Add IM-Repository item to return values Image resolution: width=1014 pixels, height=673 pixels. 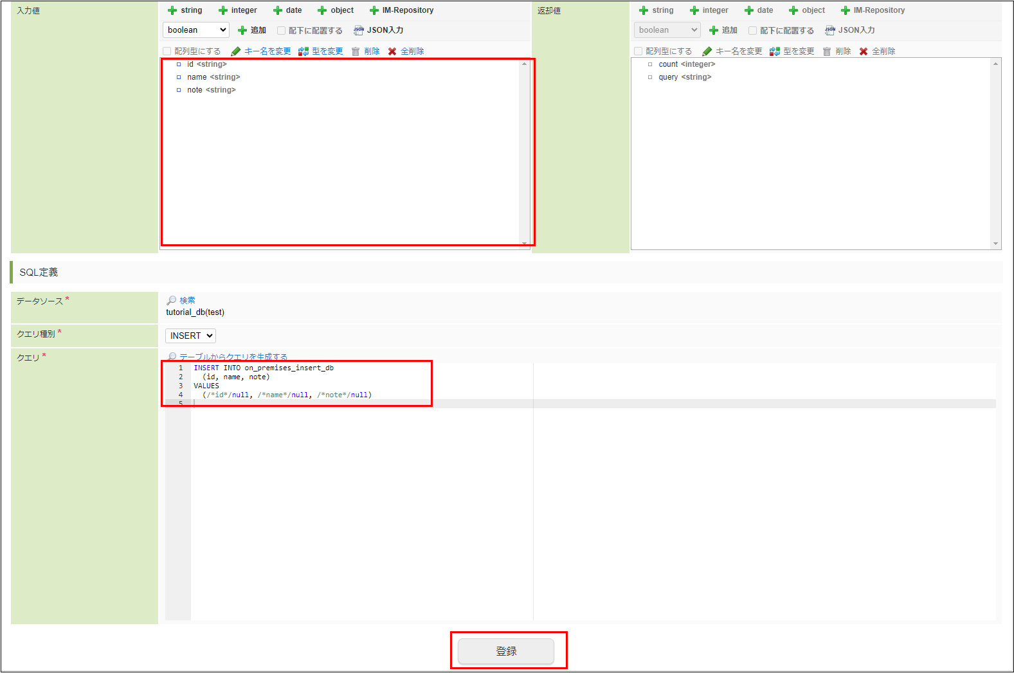873,10
